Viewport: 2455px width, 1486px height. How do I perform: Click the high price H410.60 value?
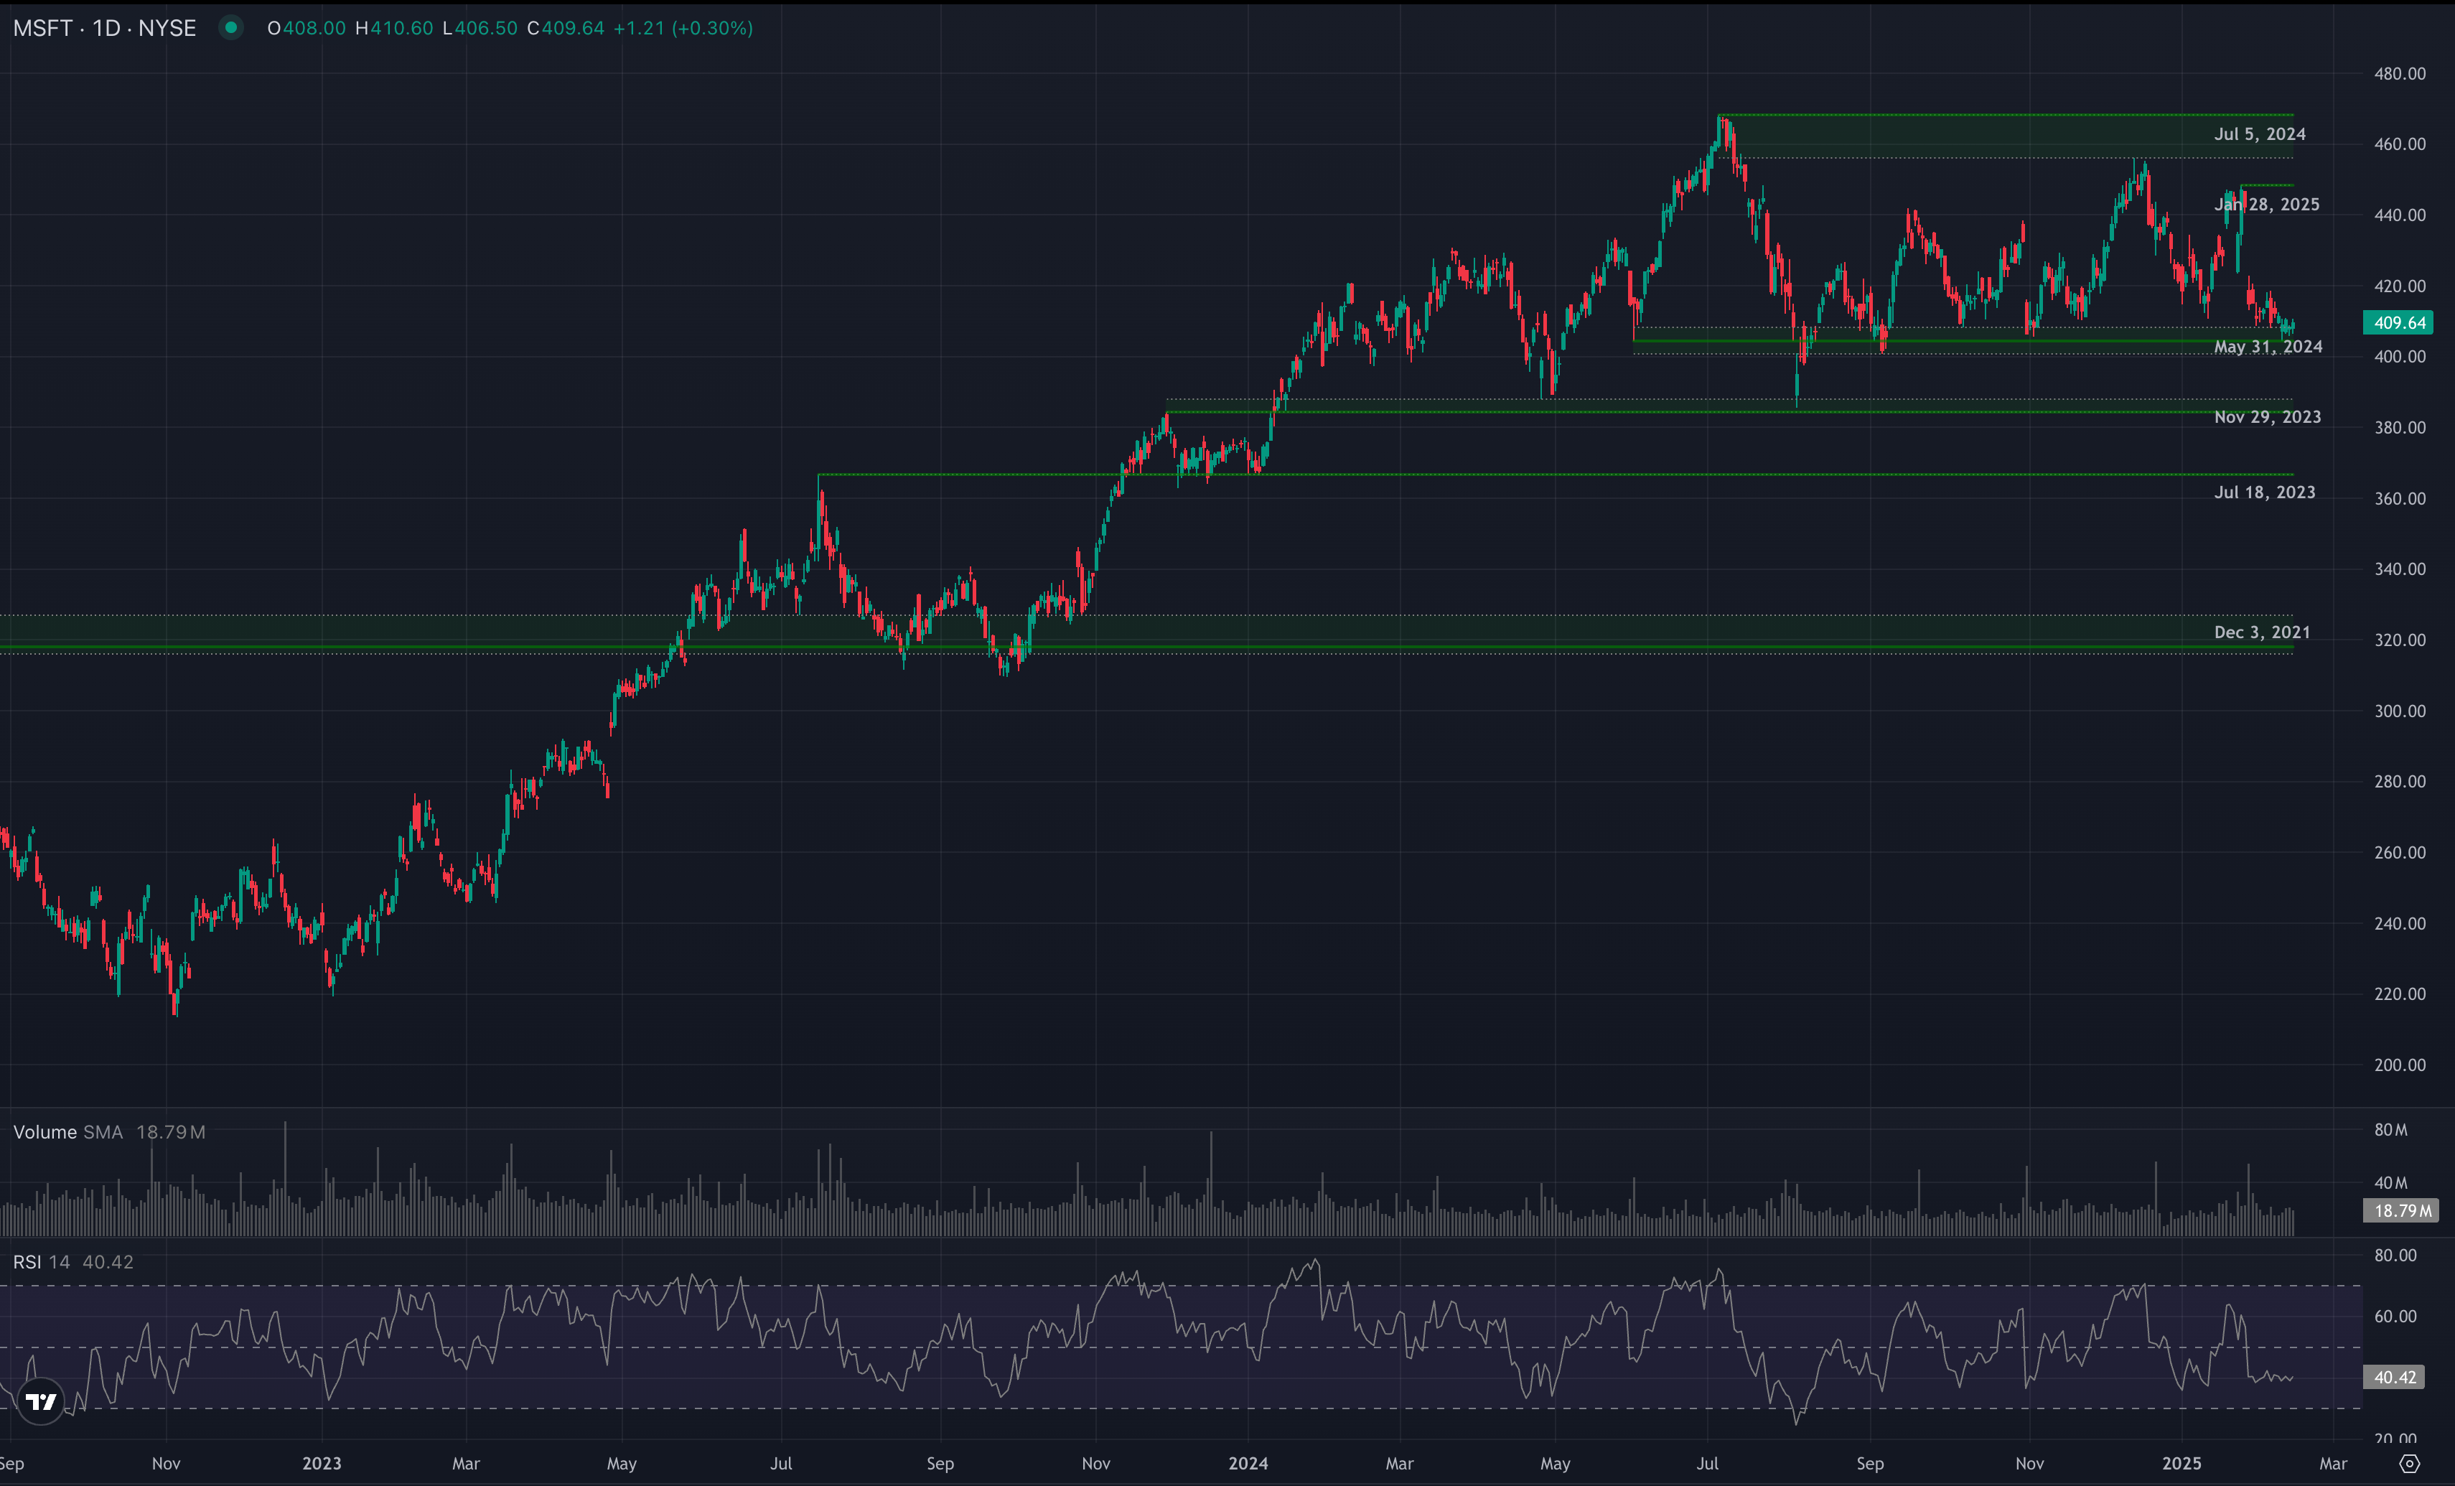tap(395, 28)
